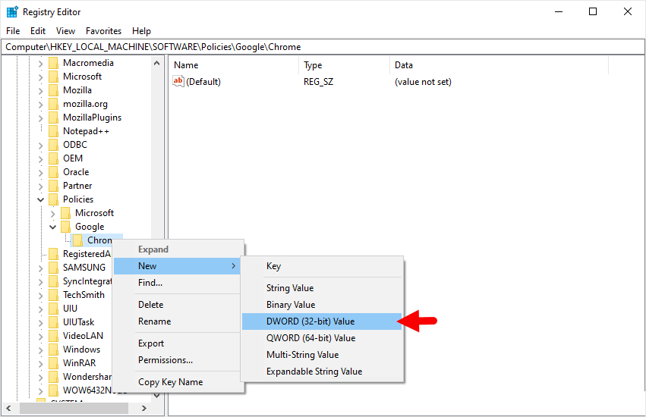This screenshot has width=646, height=417.
Task: Open the Favorites menu
Action: click(x=103, y=31)
